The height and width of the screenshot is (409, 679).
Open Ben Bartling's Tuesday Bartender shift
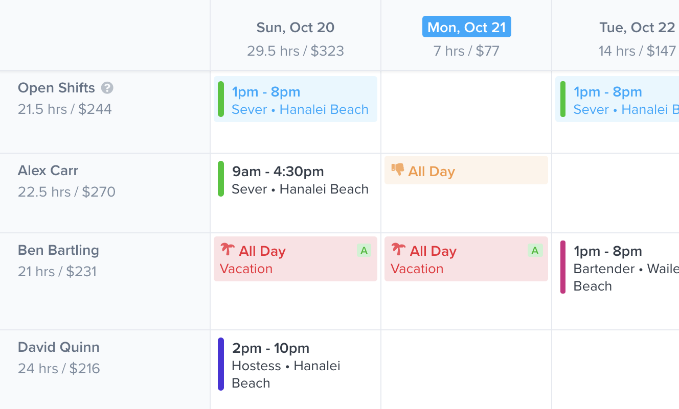tap(619, 268)
